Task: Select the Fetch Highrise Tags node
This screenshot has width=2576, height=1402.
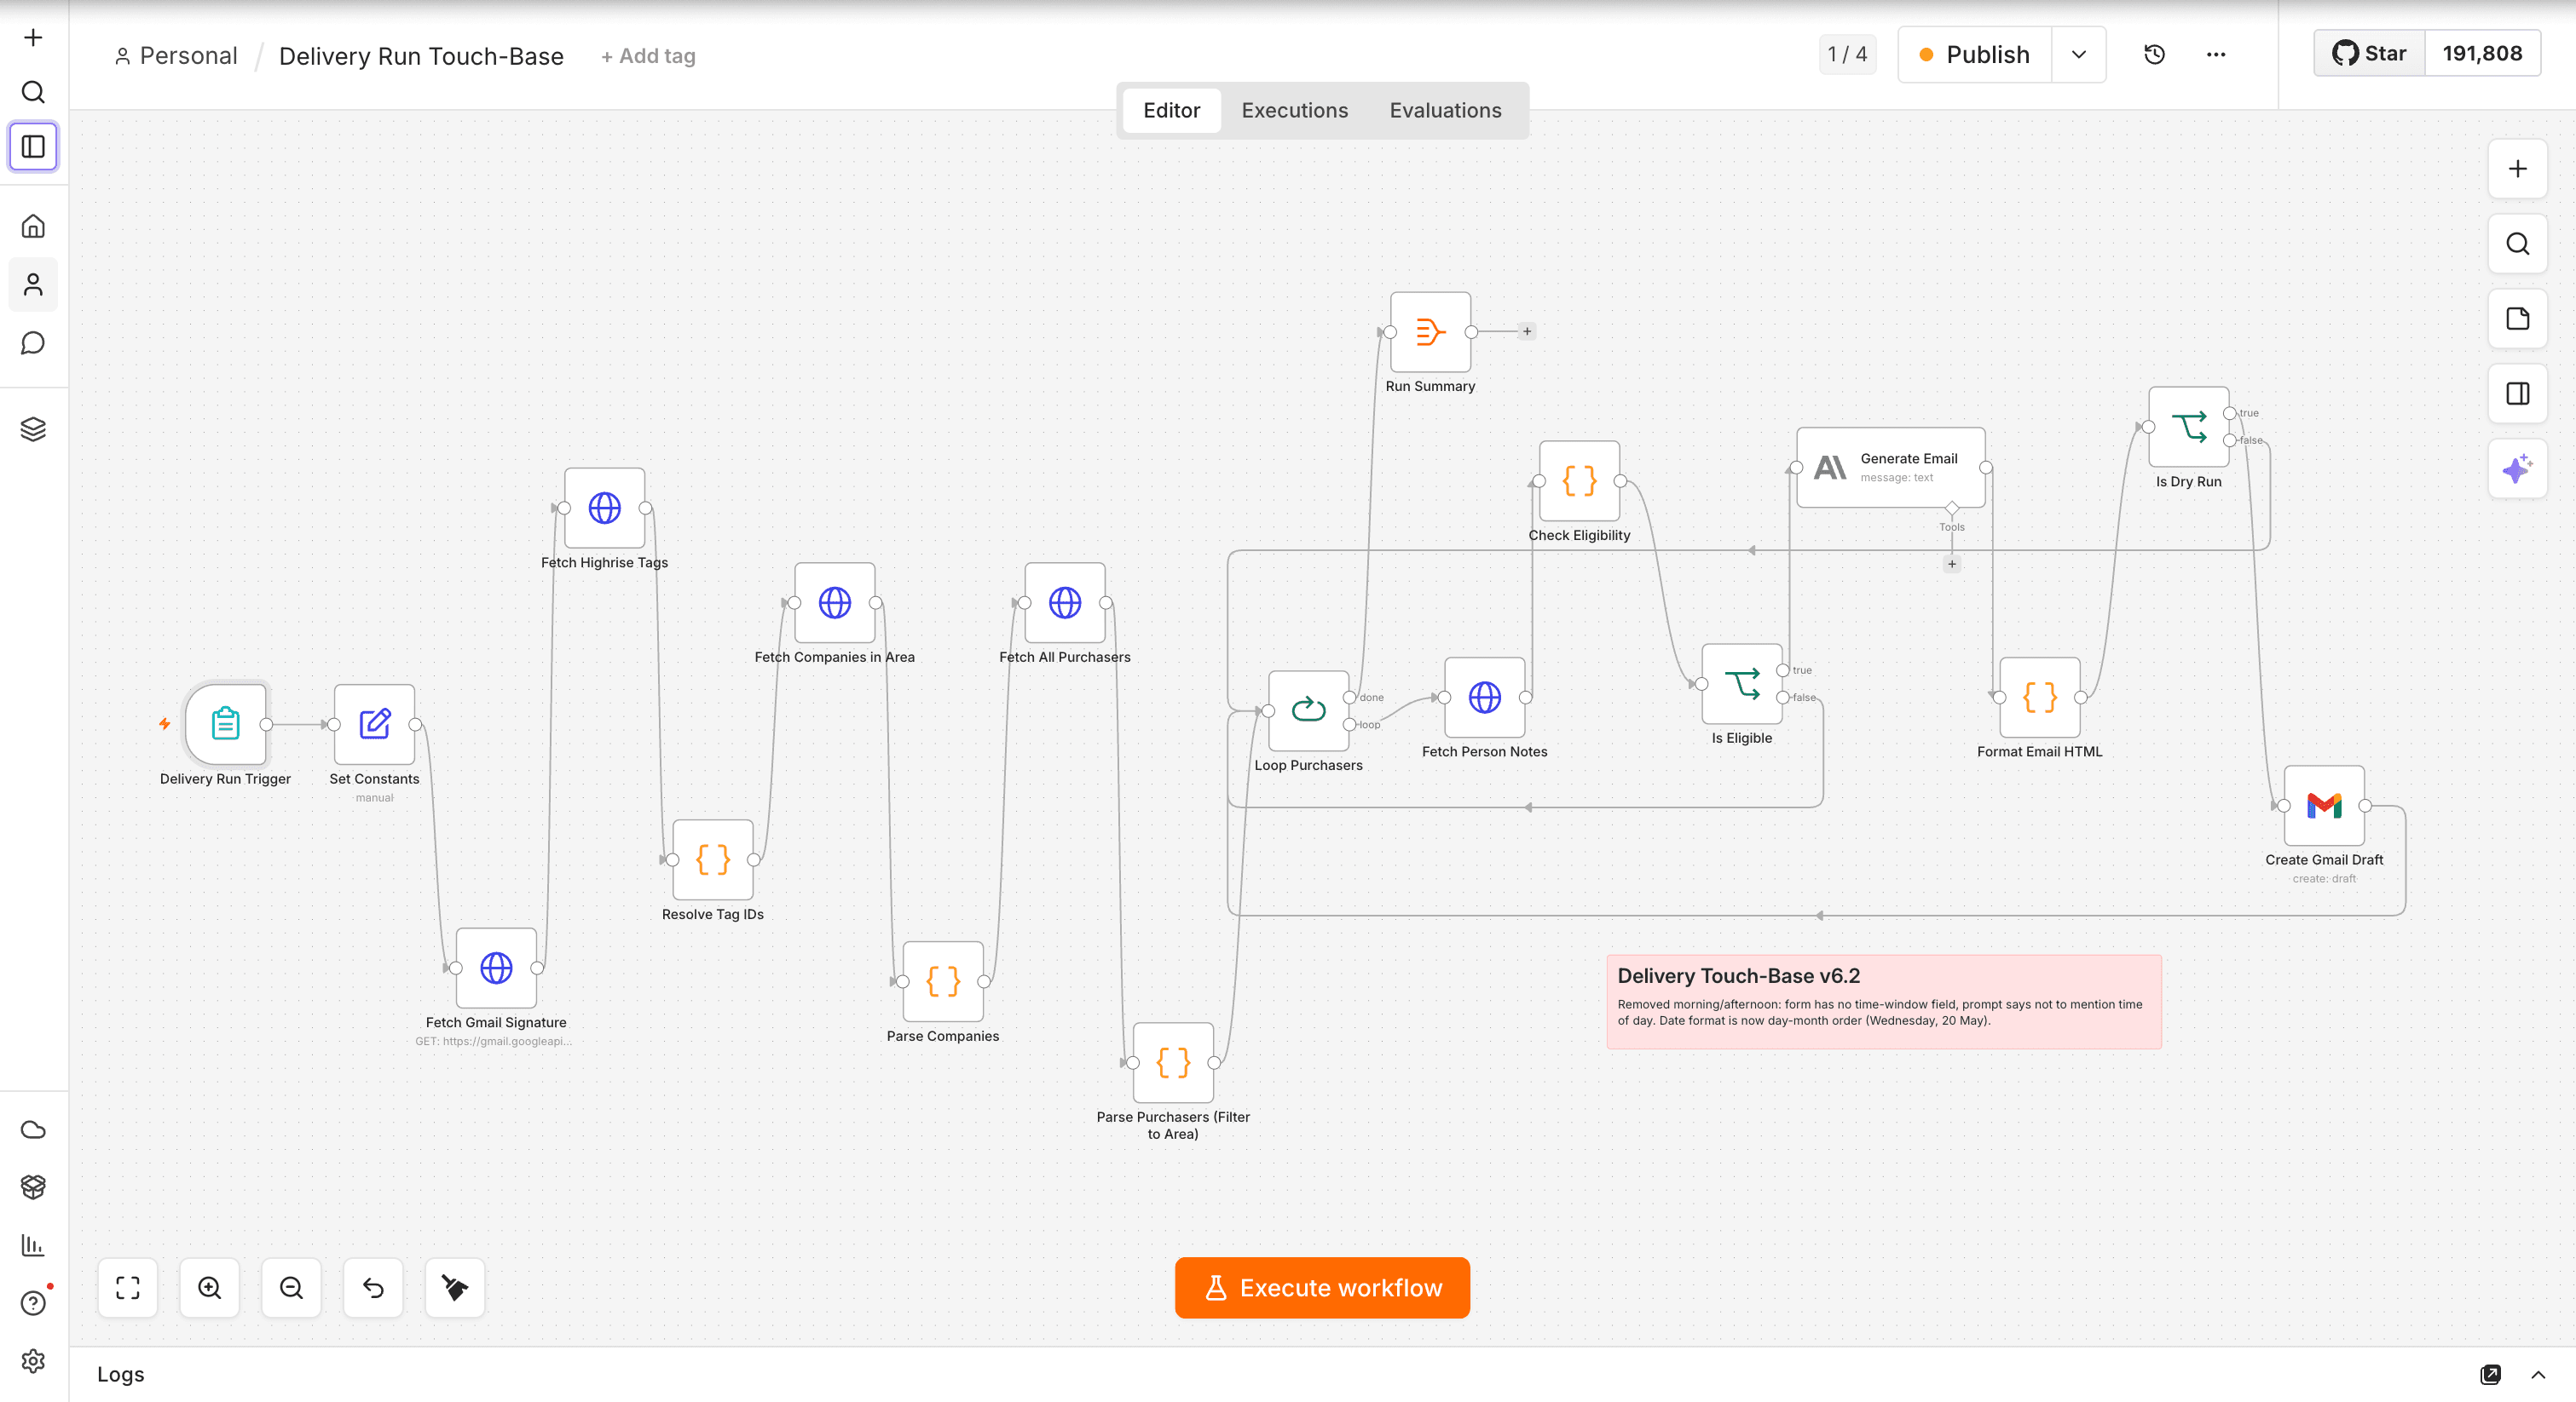Action: 604,508
